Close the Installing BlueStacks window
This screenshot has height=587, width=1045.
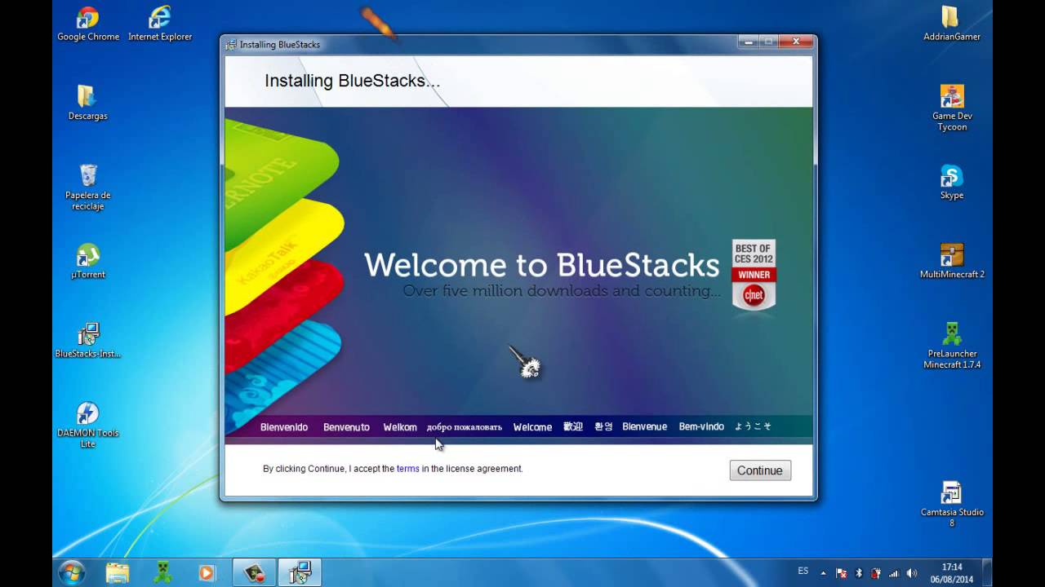(794, 41)
